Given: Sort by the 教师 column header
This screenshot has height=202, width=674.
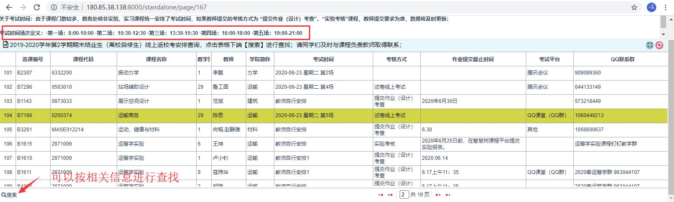Looking at the screenshot, I should pyautogui.click(x=228, y=59).
